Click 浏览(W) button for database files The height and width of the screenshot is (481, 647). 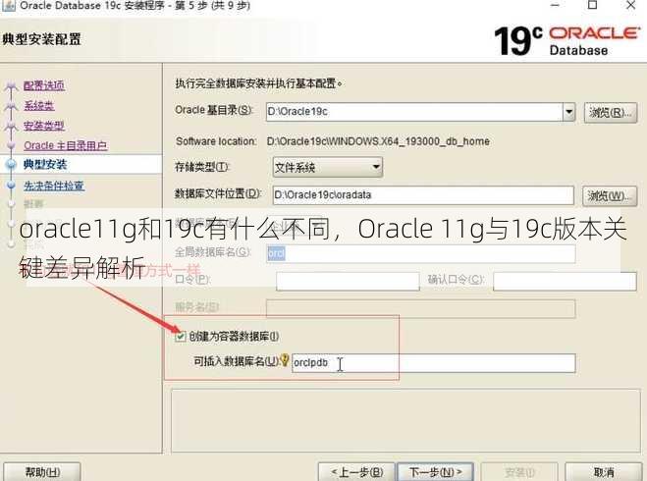click(609, 195)
